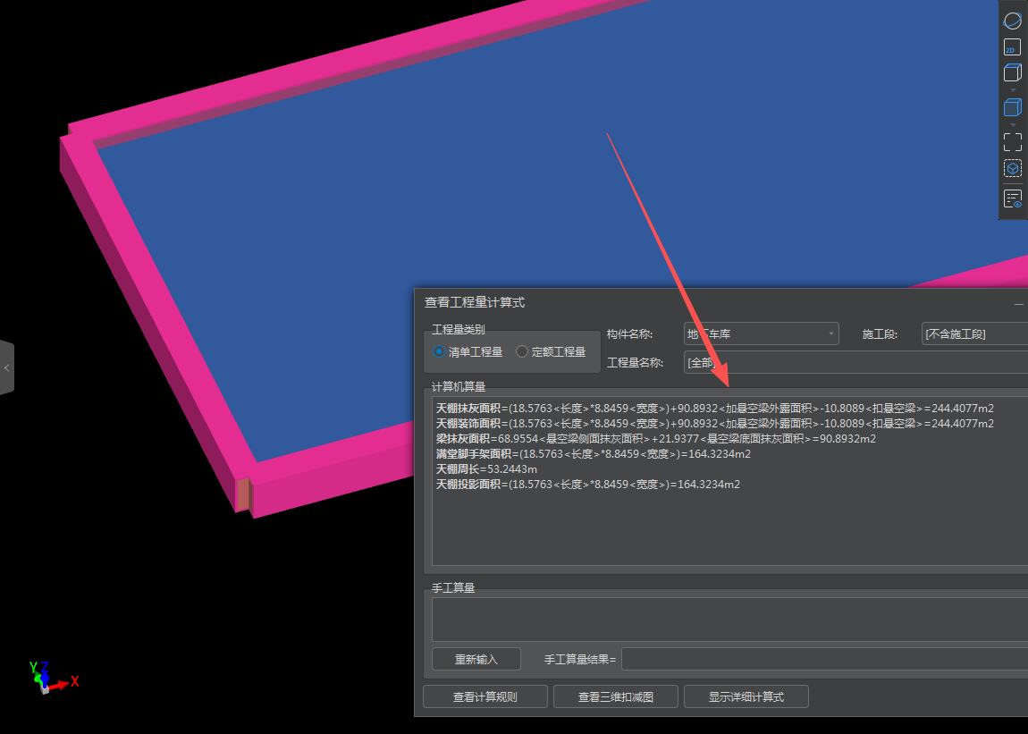This screenshot has height=734, width=1028.
Task: Expand the collapsed left side panel
Action: 6,367
